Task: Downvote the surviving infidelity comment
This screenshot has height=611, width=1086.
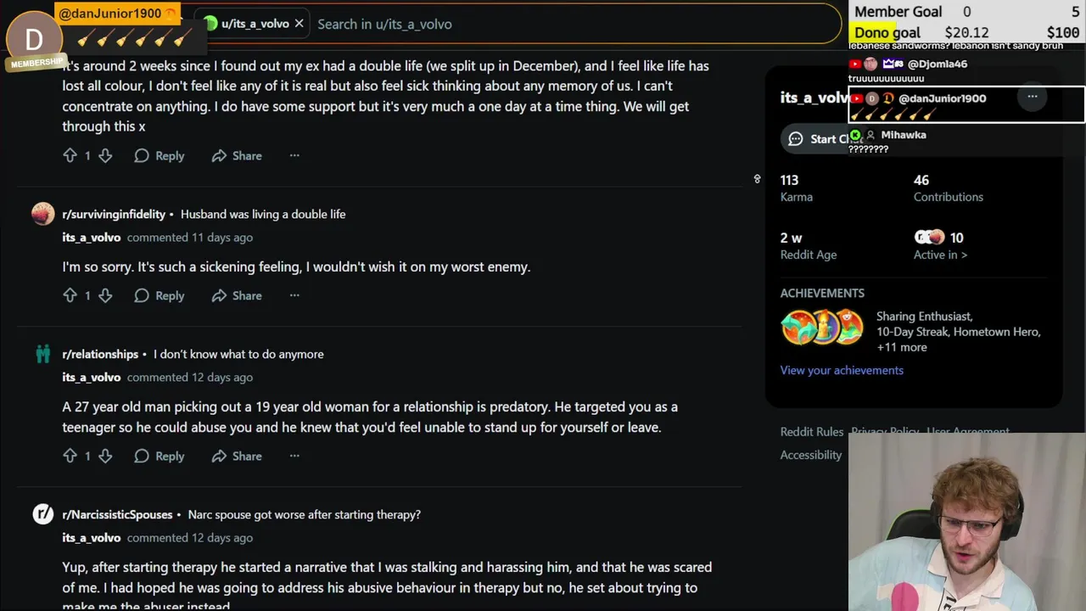Action: [x=105, y=295]
